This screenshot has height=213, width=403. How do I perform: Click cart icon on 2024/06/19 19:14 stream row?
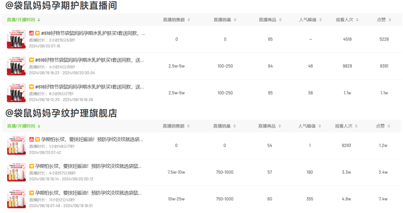coord(31,166)
